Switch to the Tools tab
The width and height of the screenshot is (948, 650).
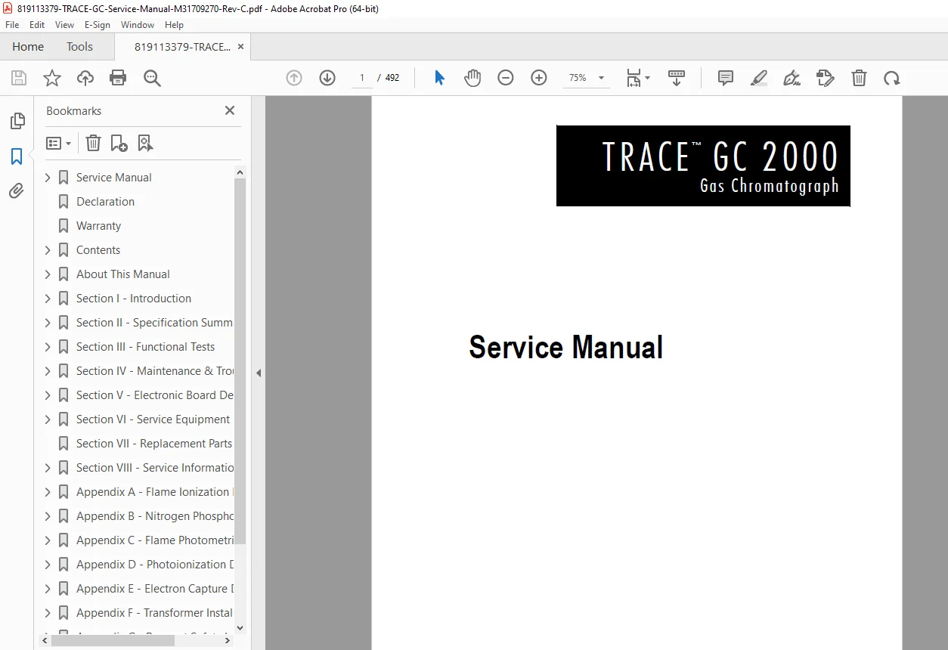point(79,46)
